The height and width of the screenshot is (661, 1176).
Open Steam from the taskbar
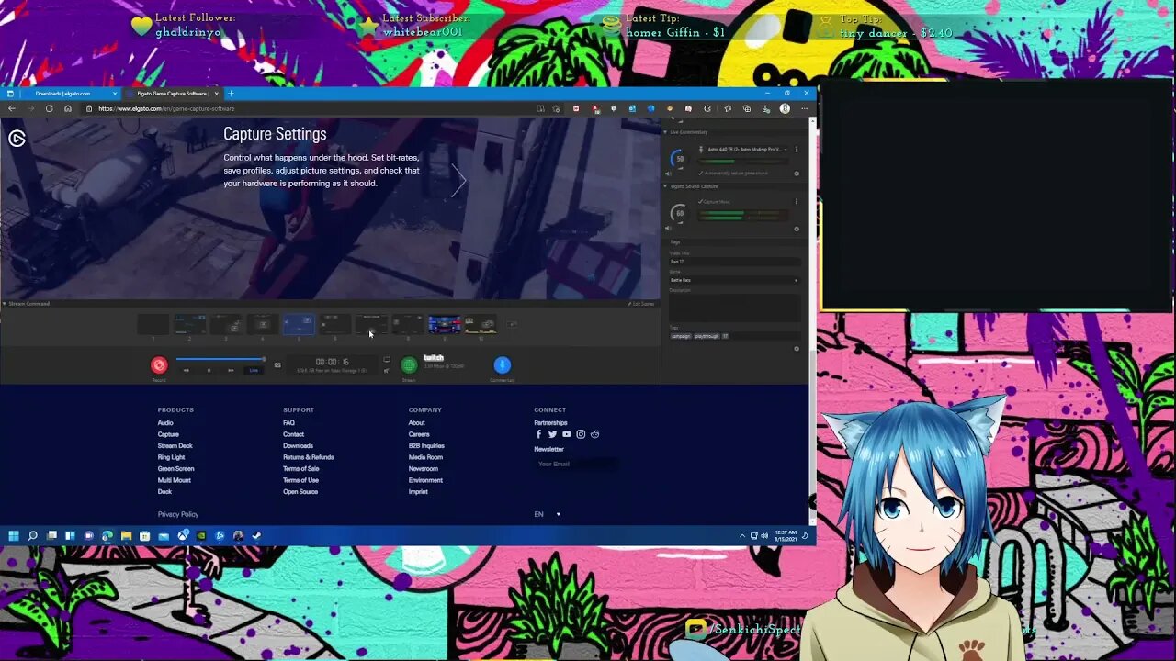tap(256, 536)
